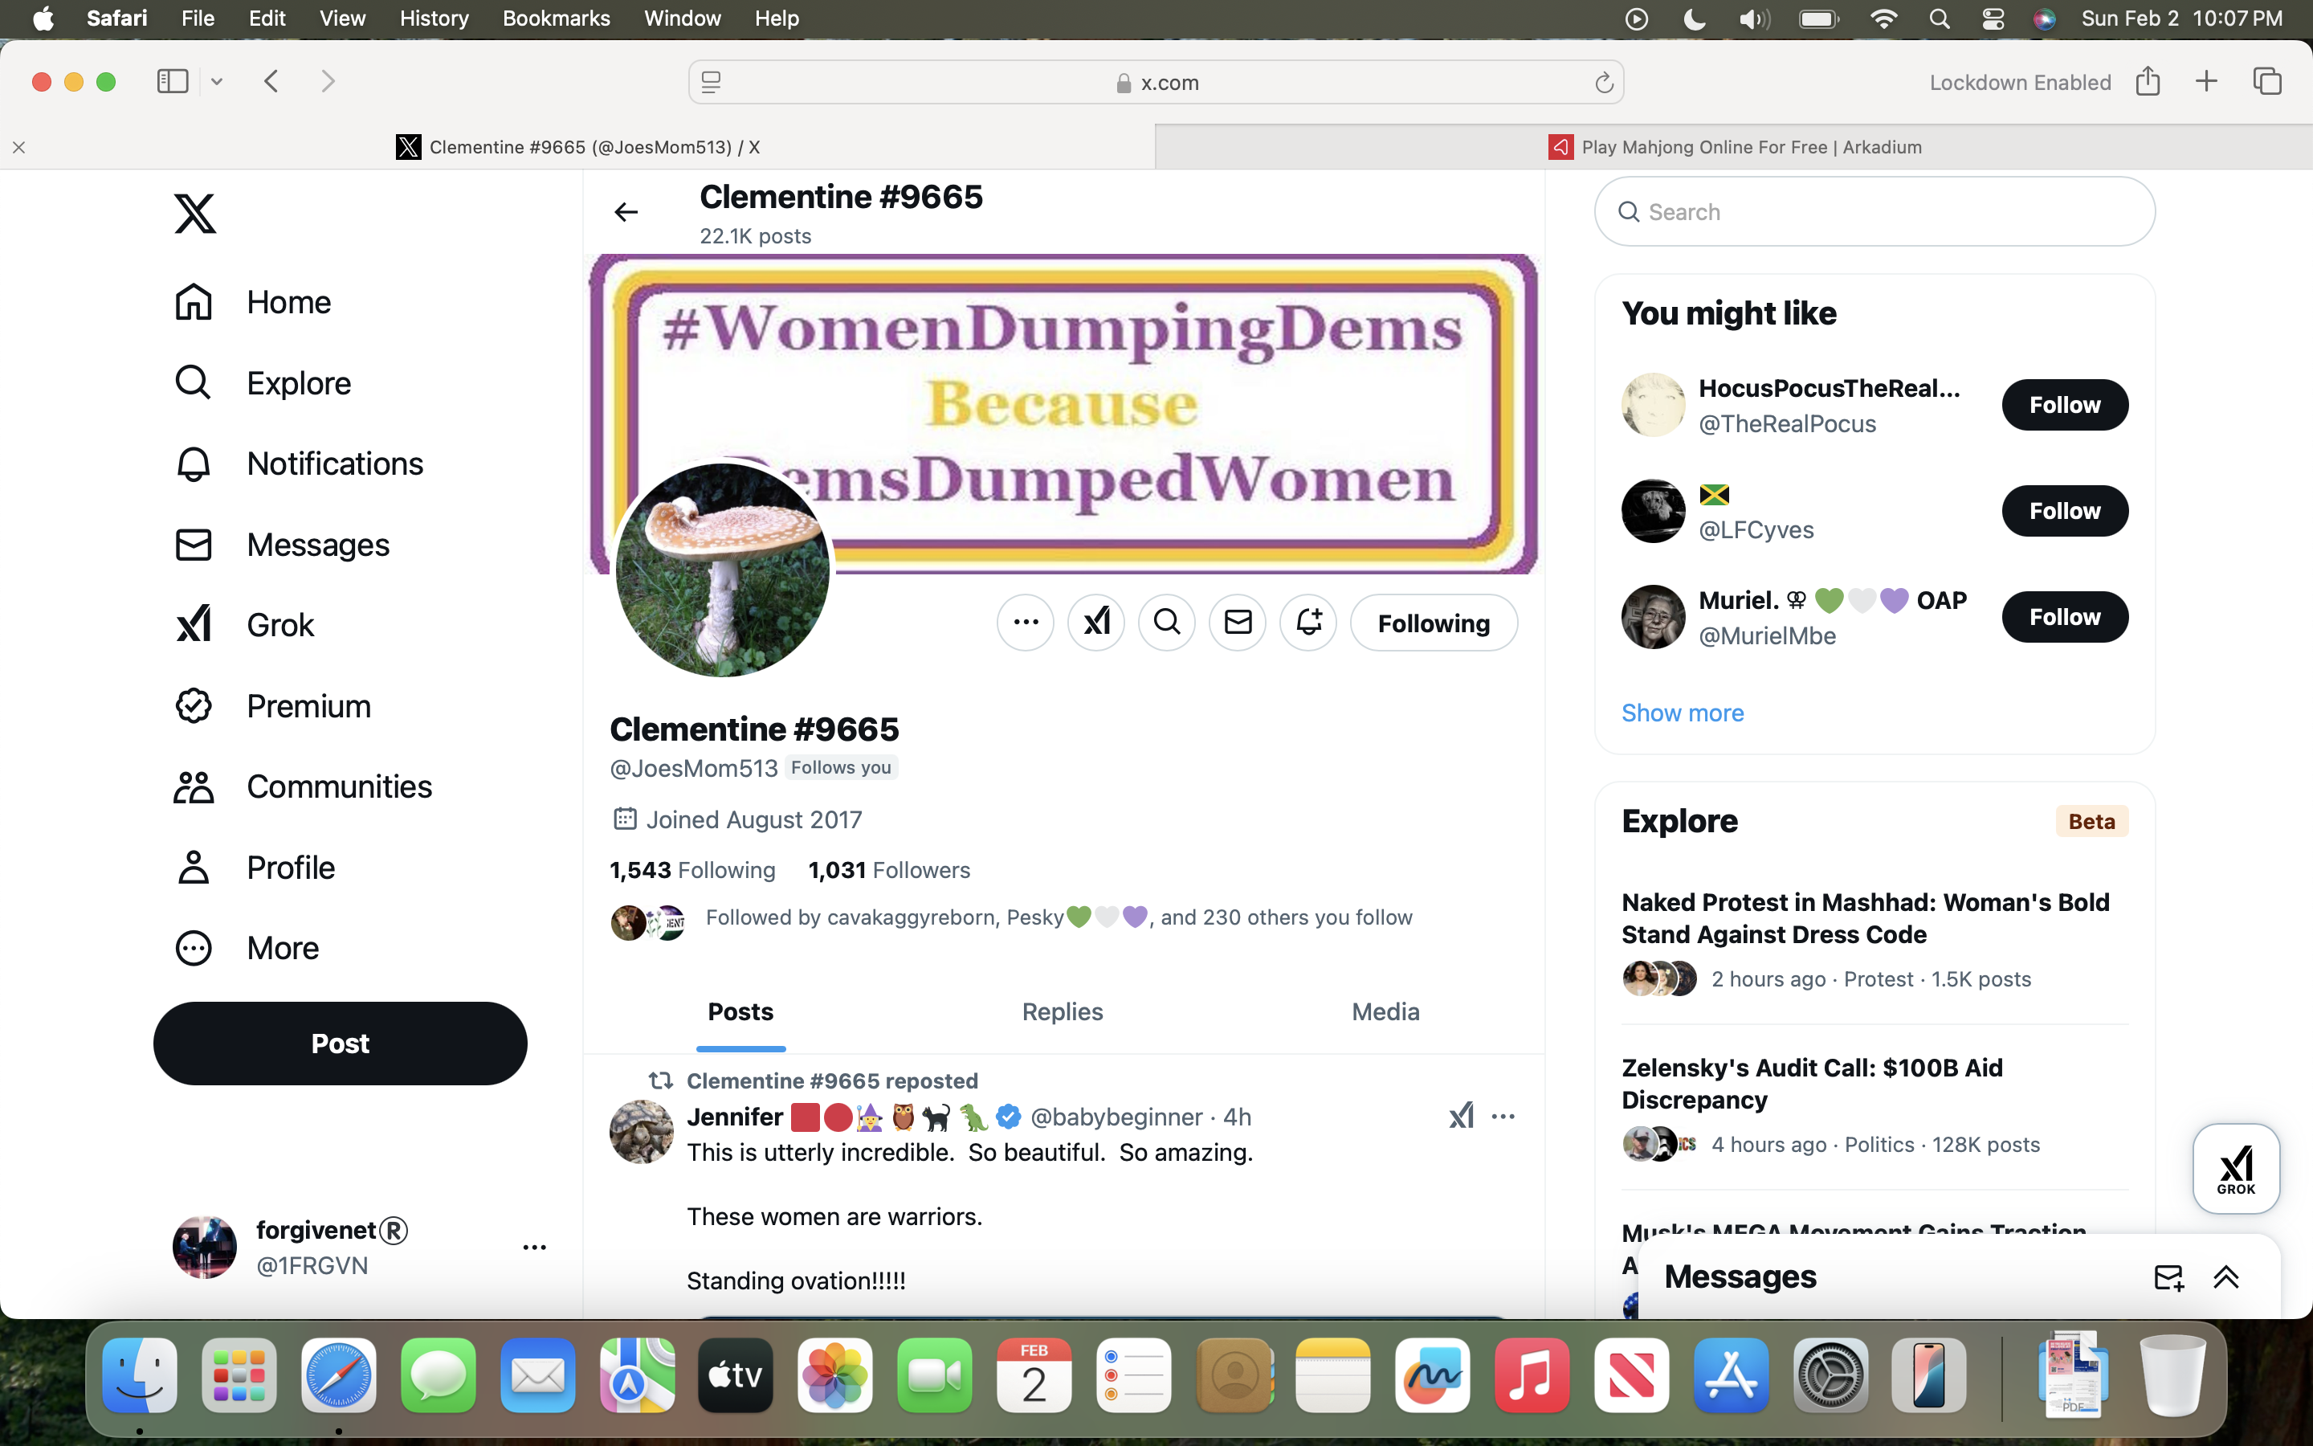View the 1,031 Followers list
The width and height of the screenshot is (2313, 1446).
889,870
